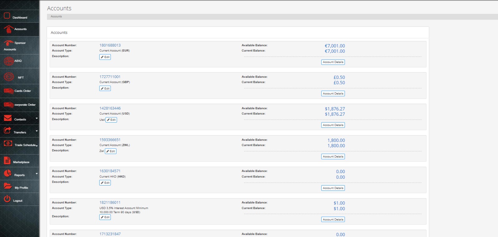This screenshot has width=498, height=237.
Task: Click the My Profile folder icon
Action: click(8, 186)
